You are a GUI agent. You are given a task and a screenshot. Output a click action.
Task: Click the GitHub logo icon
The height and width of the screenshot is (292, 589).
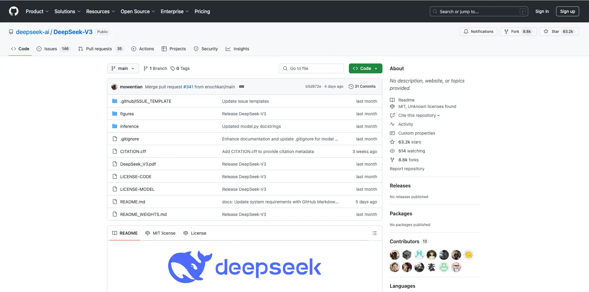click(x=14, y=11)
